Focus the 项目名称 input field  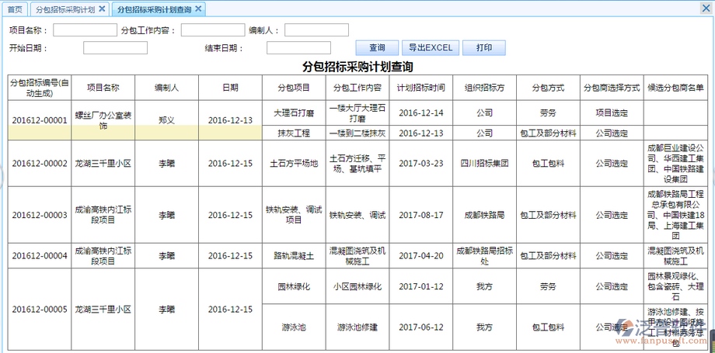coord(85,30)
